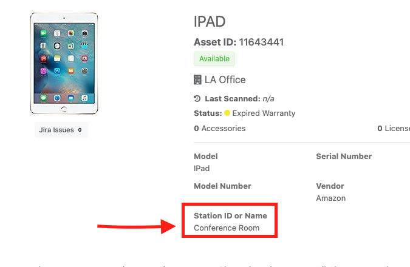Click the Jira Issues count badge

tap(80, 130)
